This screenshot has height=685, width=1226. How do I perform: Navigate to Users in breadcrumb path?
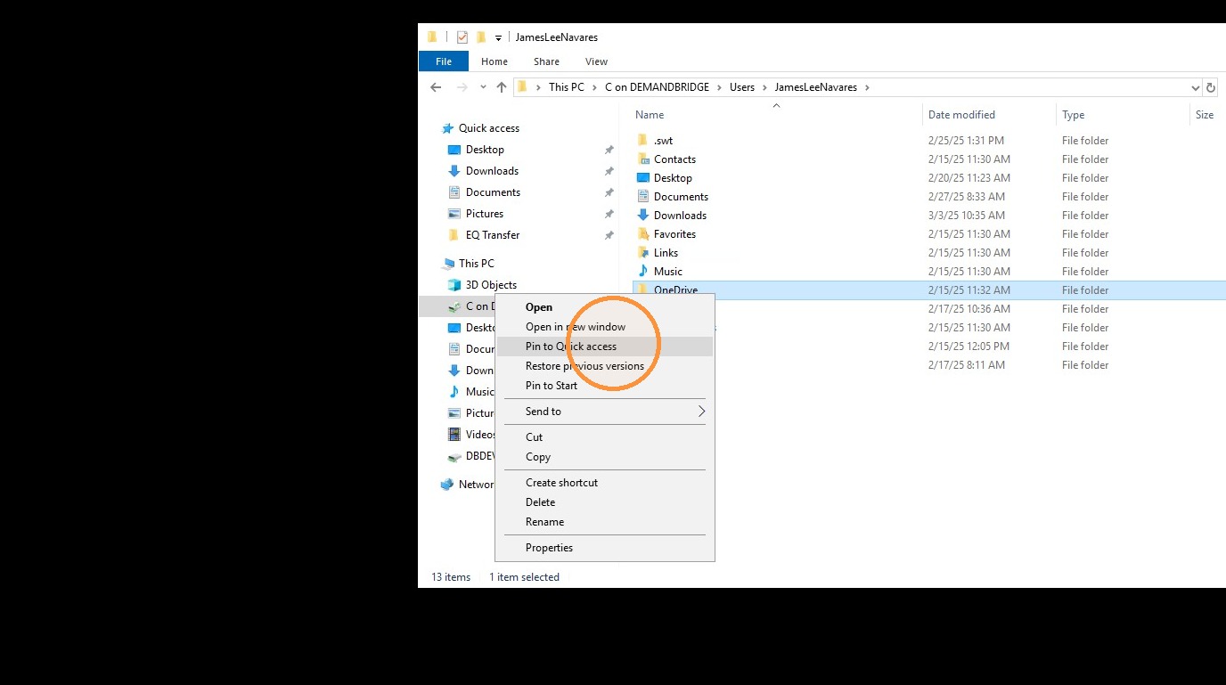[742, 87]
